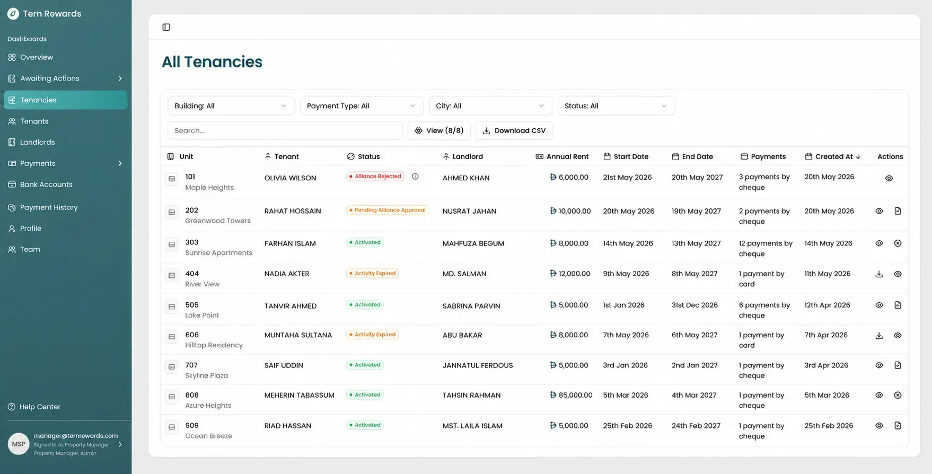Screen dimensions: 932x474
Task: Click info icon beside Alliance Rejected status
Action: tap(415, 177)
